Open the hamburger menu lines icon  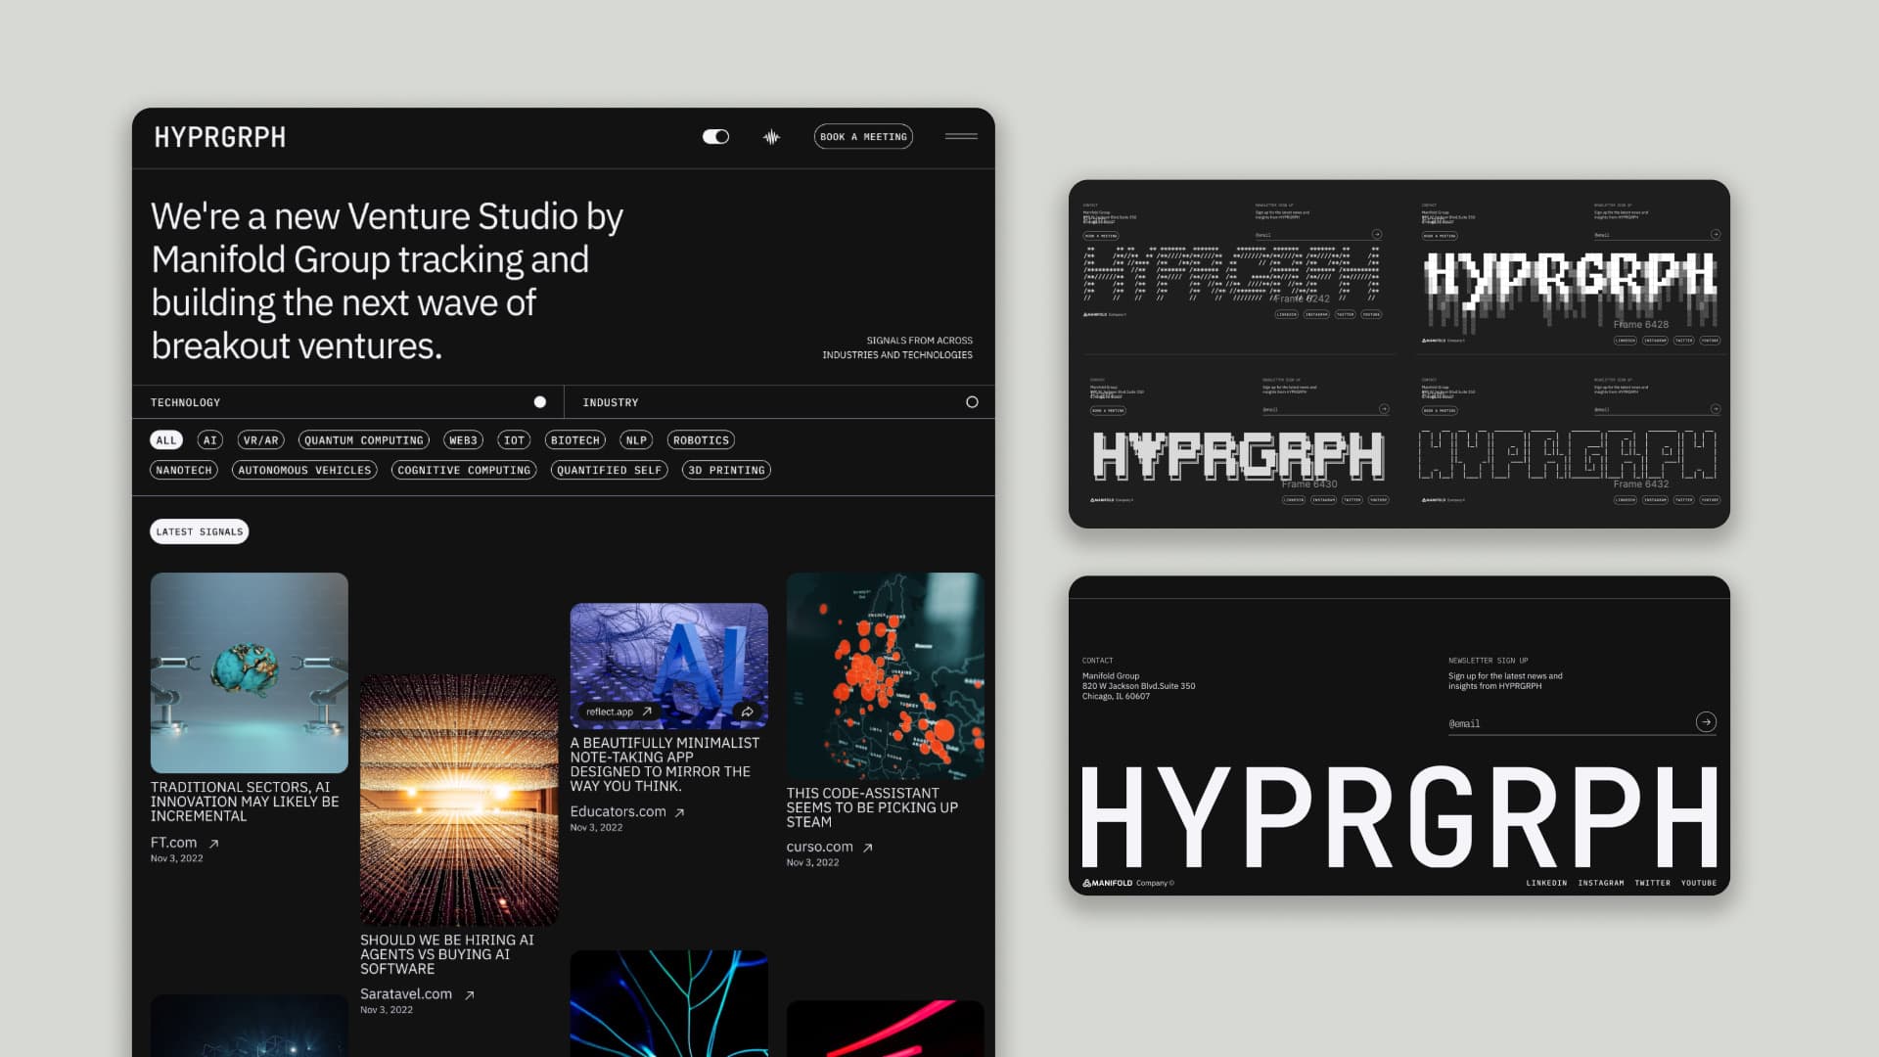(961, 136)
